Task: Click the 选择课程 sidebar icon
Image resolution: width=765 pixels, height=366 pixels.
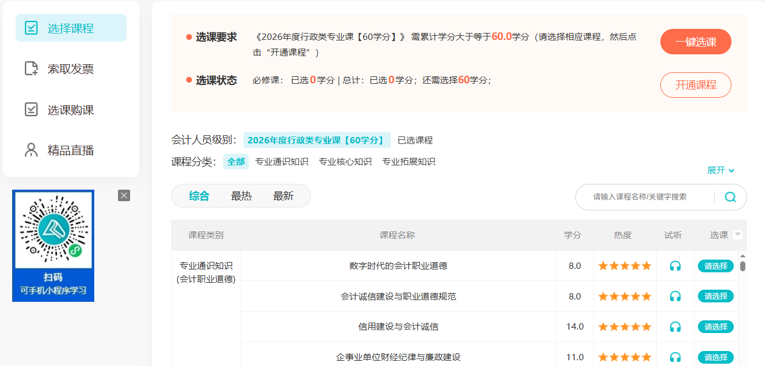Action: (31, 28)
